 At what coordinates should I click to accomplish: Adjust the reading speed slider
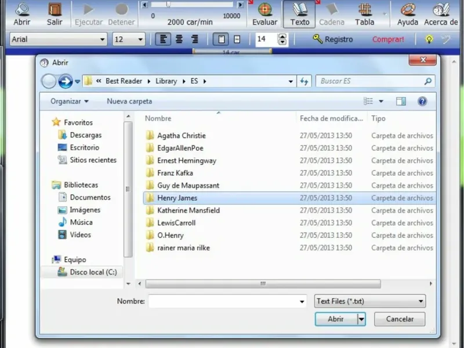168,5
